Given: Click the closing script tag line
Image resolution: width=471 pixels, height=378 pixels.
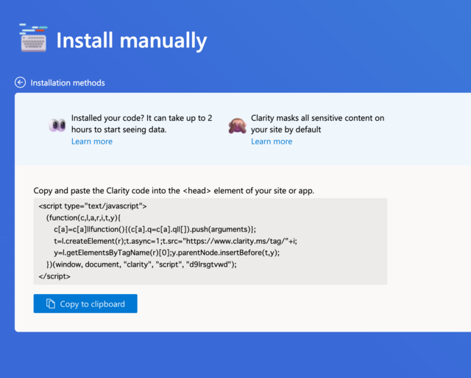Looking at the screenshot, I should 54,276.
